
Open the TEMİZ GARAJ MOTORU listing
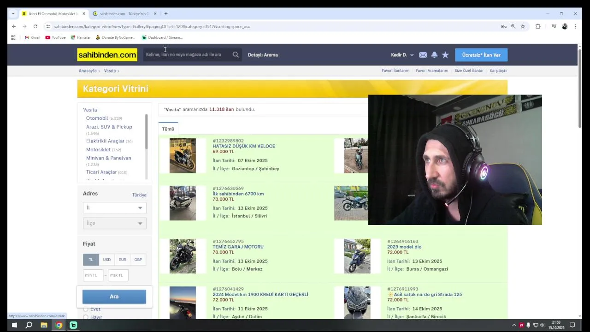click(x=238, y=247)
